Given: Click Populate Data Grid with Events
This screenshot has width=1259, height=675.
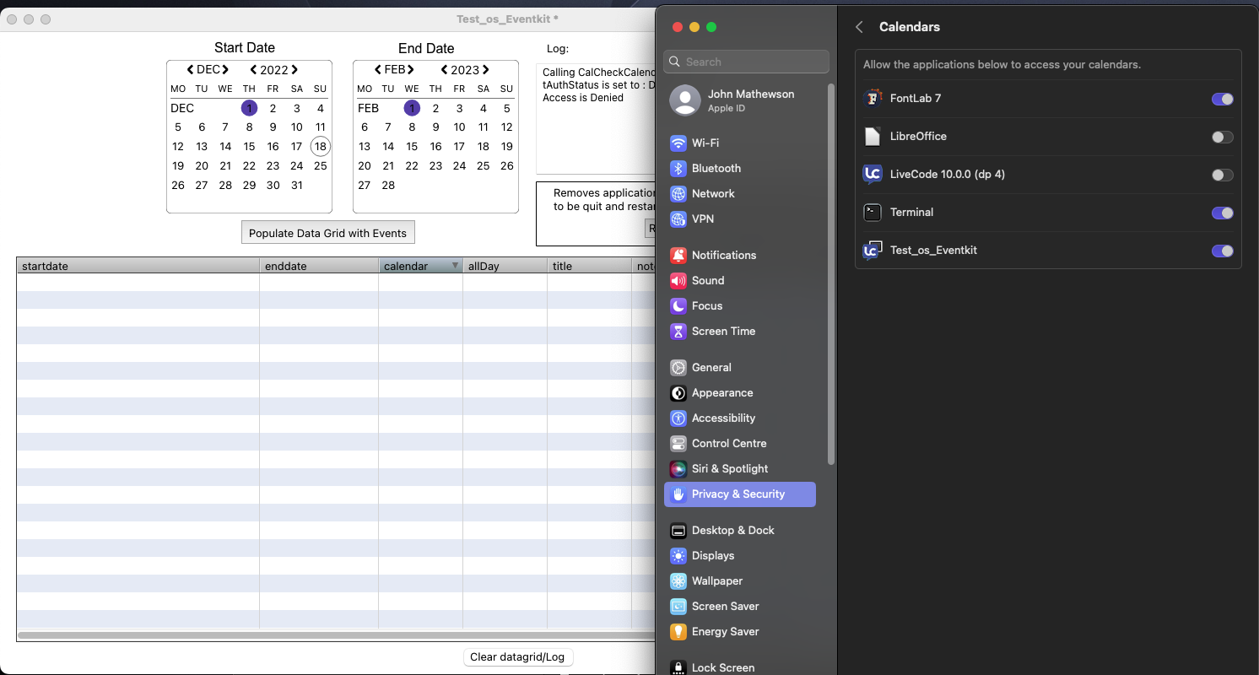Looking at the screenshot, I should pyautogui.click(x=327, y=233).
